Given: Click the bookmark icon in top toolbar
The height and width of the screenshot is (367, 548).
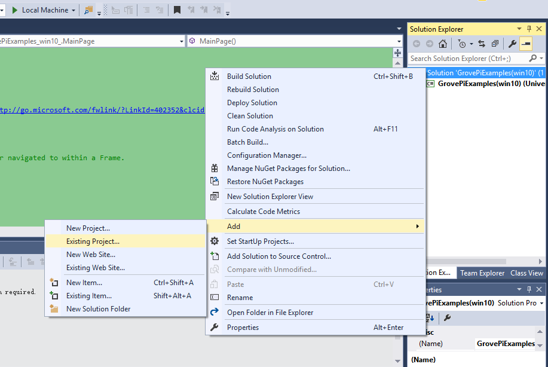Looking at the screenshot, I should coord(177,10).
